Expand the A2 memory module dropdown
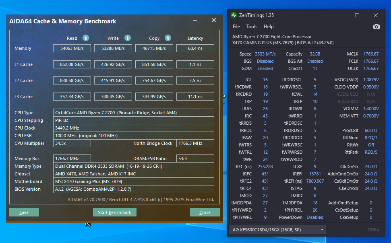 (x=278, y=230)
